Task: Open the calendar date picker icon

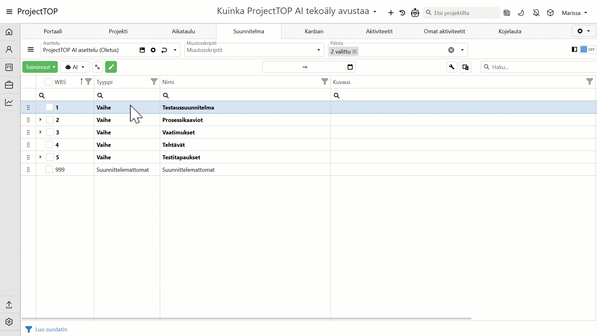Action: point(350,67)
